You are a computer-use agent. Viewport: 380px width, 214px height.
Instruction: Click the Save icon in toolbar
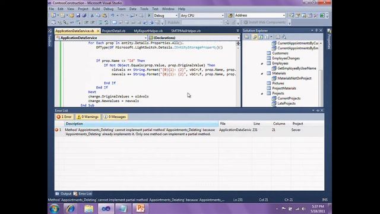point(78,15)
